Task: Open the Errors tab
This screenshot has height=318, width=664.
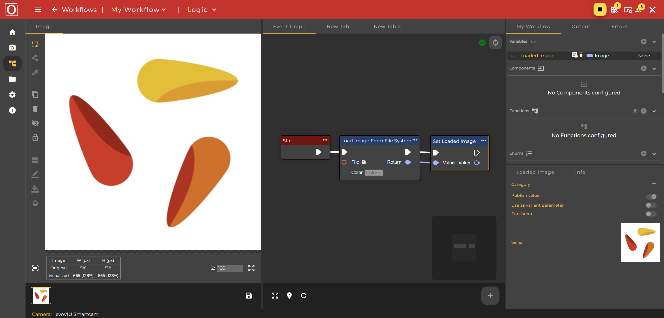Action: click(619, 27)
